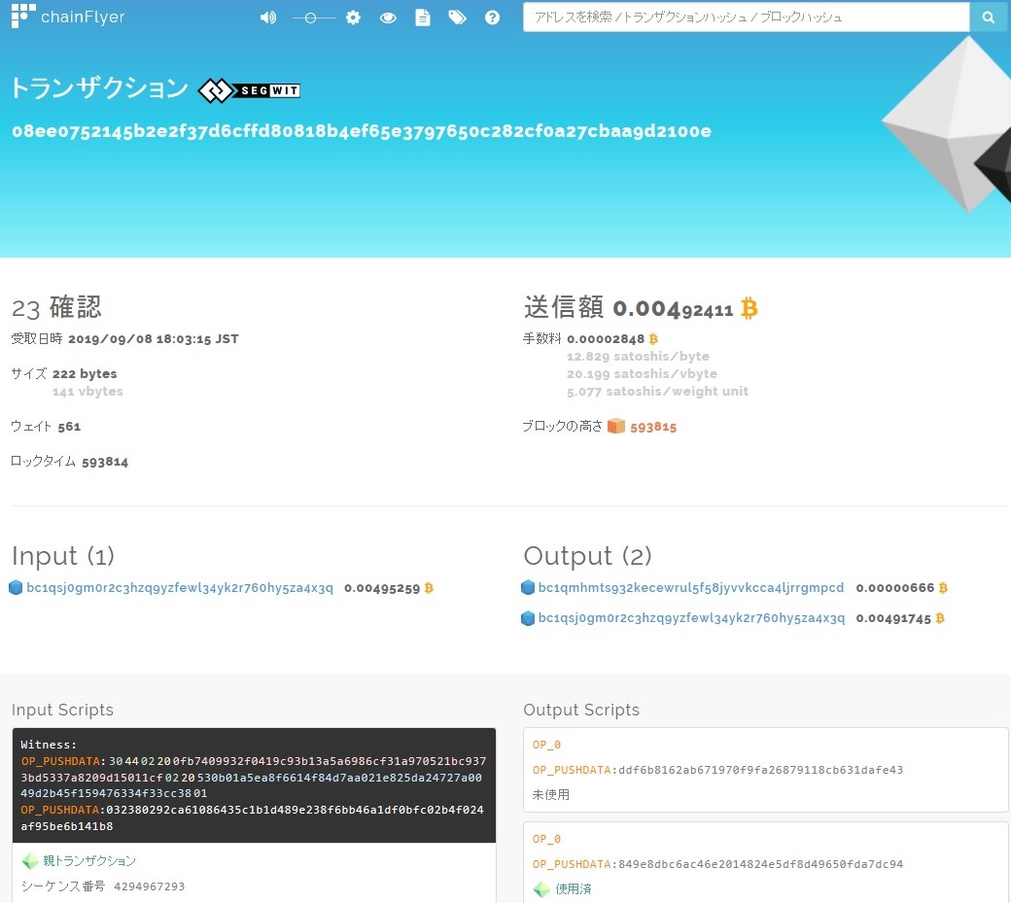Click the Input Scripts heading
The width and height of the screenshot is (1011, 903).
(x=62, y=710)
